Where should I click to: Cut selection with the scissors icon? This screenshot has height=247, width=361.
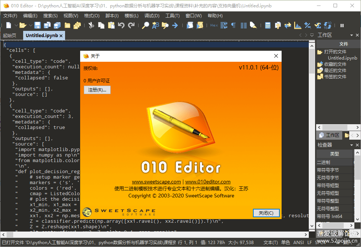pyautogui.click(x=91, y=25)
